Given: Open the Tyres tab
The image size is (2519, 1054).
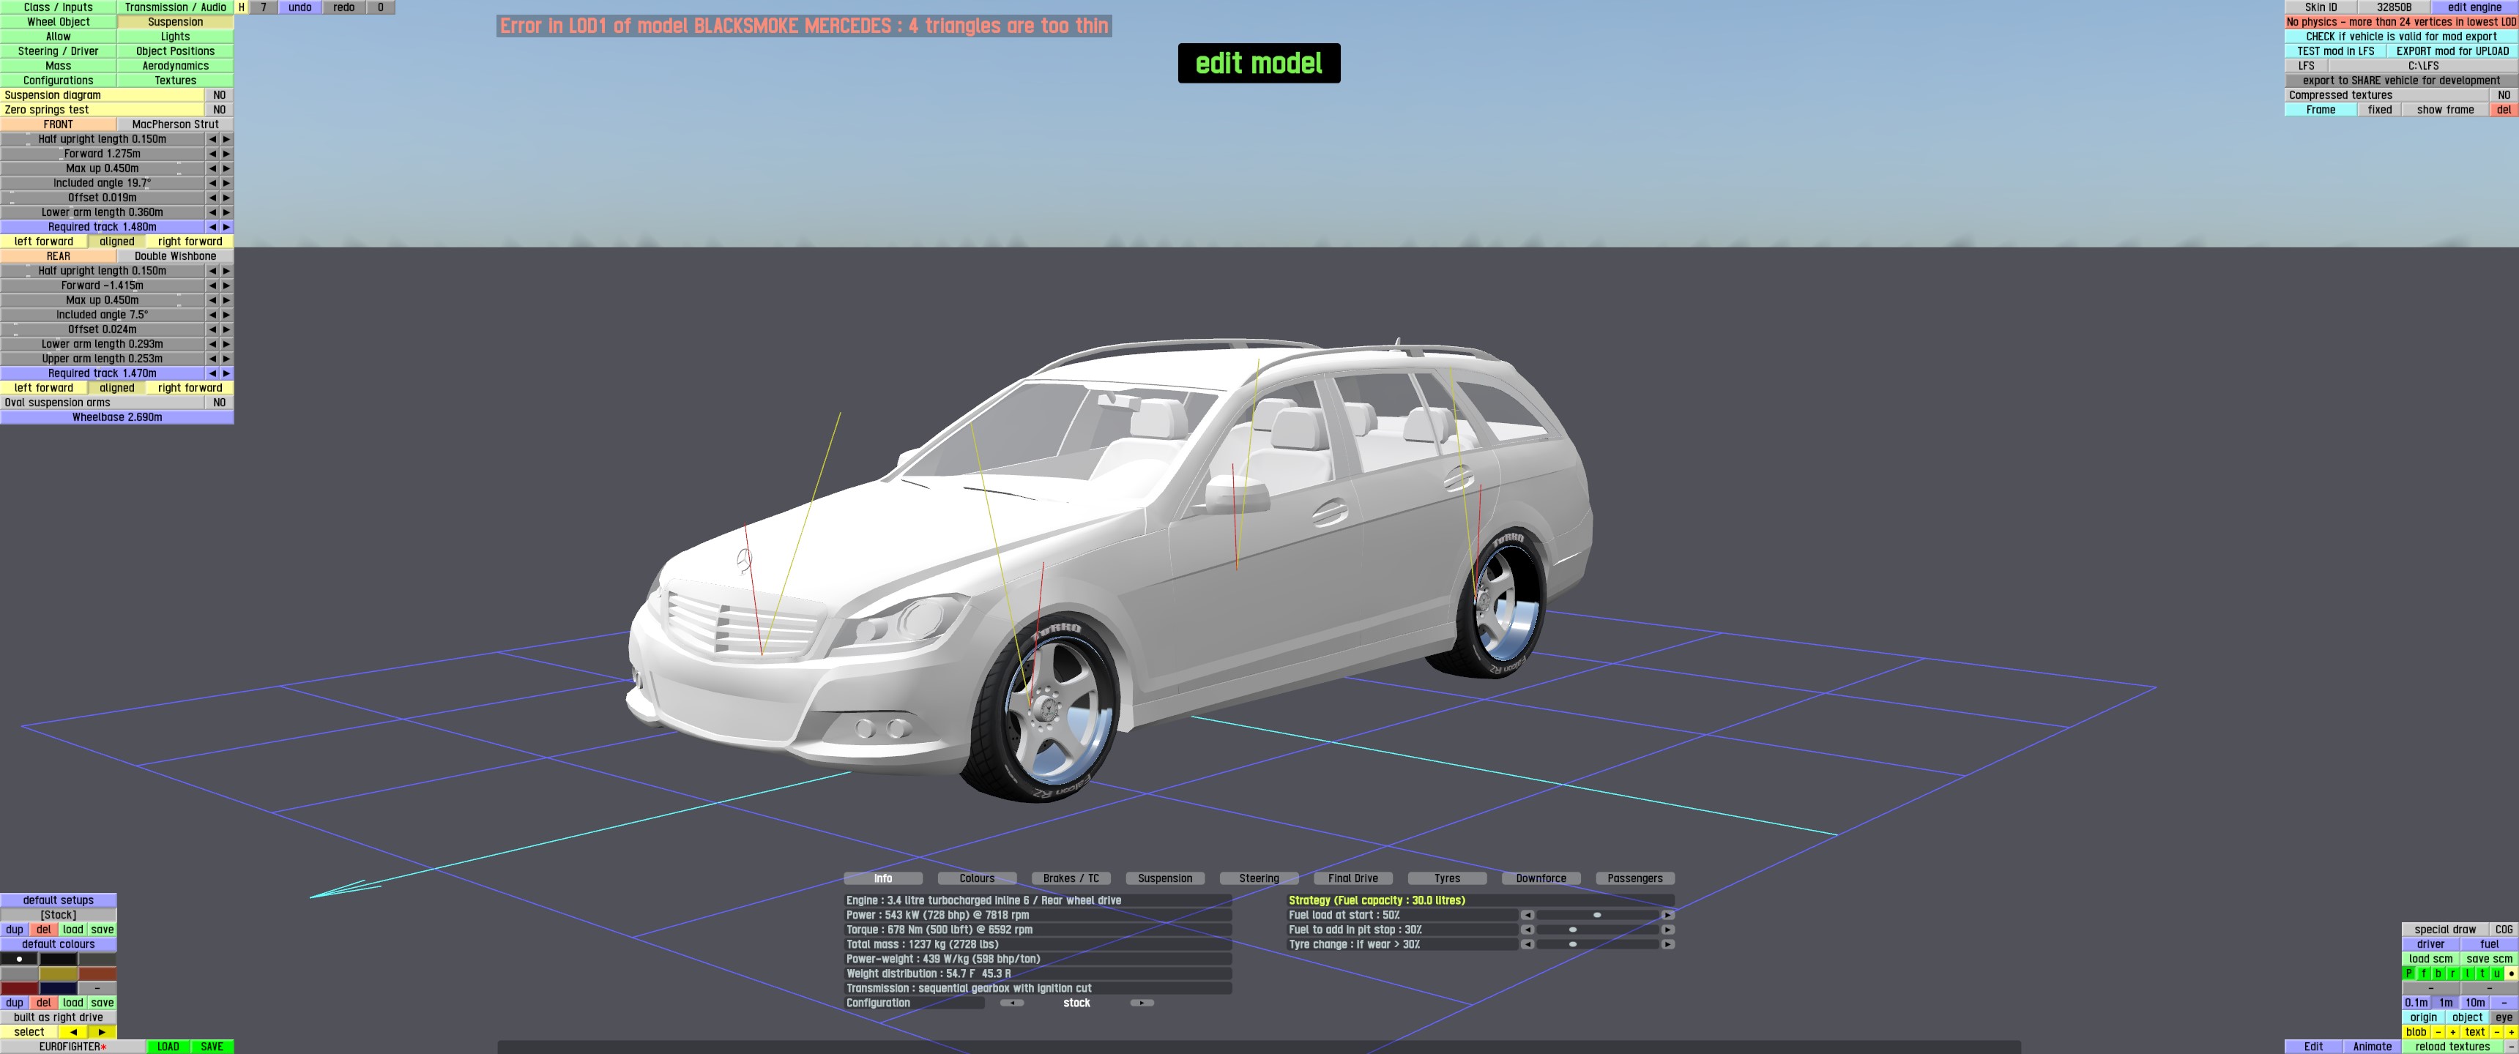Looking at the screenshot, I should 1446,878.
